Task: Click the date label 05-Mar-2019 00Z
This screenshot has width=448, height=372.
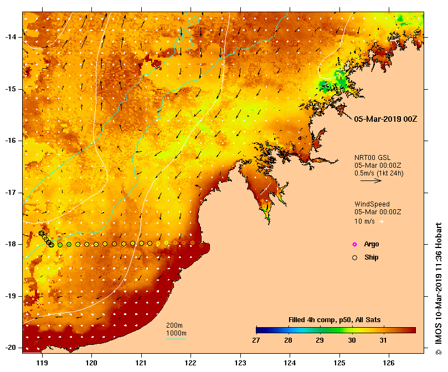Action: pyautogui.click(x=385, y=119)
